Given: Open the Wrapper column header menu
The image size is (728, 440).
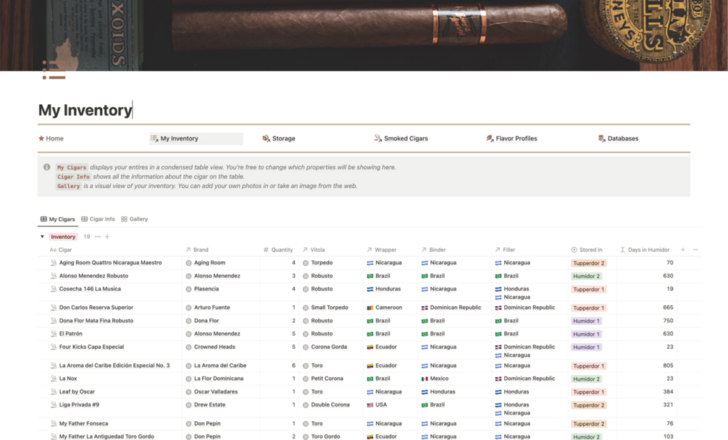Looking at the screenshot, I should click(381, 250).
